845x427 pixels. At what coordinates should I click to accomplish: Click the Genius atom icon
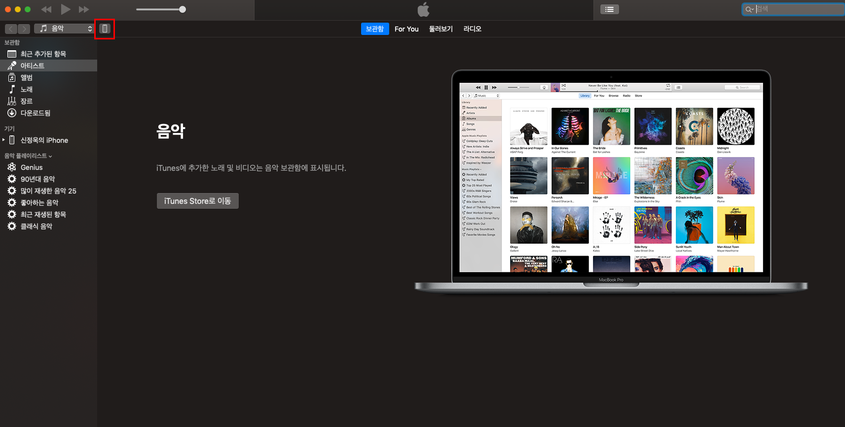click(x=12, y=167)
